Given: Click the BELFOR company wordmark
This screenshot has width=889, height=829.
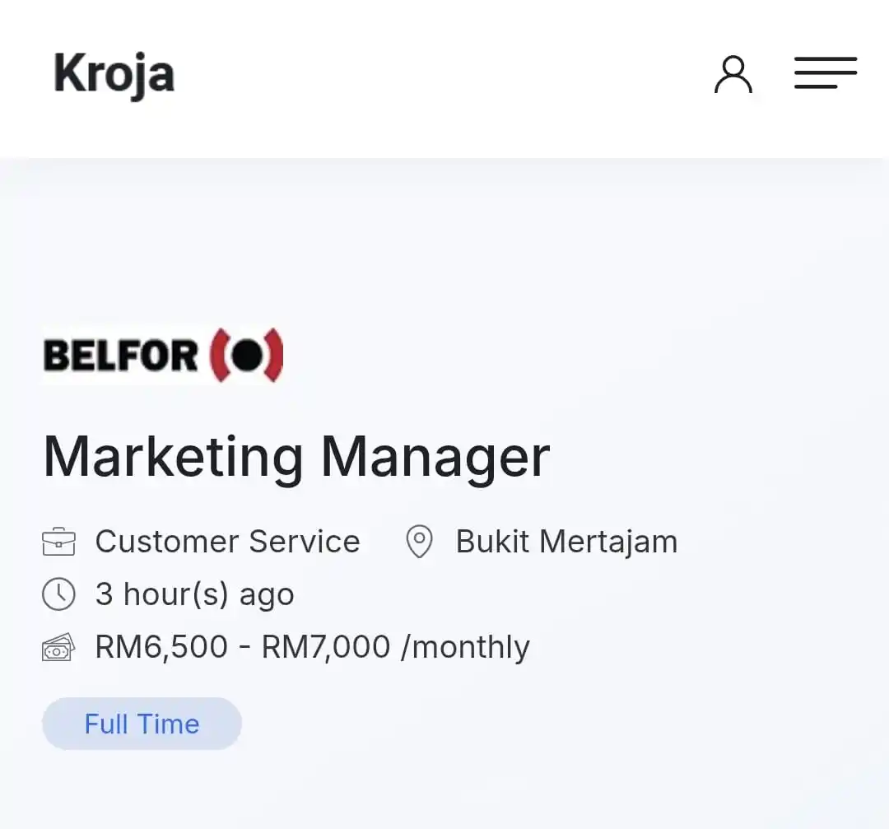Looking at the screenshot, I should click(121, 356).
